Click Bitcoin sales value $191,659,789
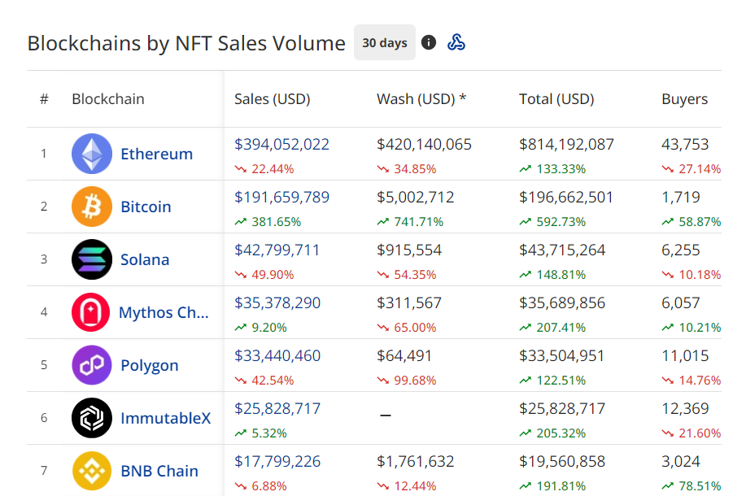This screenshot has width=746, height=496. click(x=281, y=197)
